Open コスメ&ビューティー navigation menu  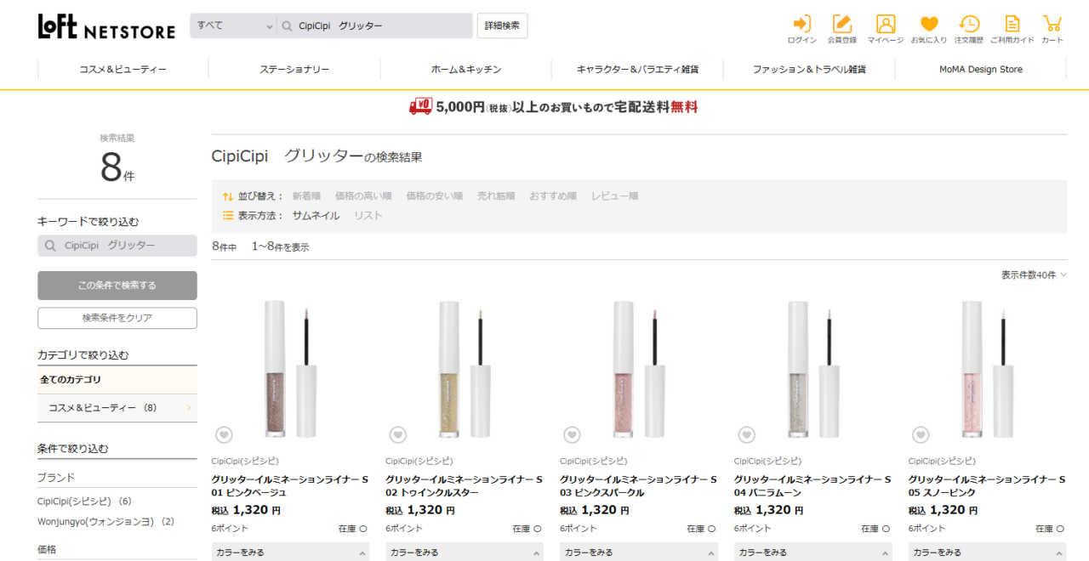tap(123, 70)
